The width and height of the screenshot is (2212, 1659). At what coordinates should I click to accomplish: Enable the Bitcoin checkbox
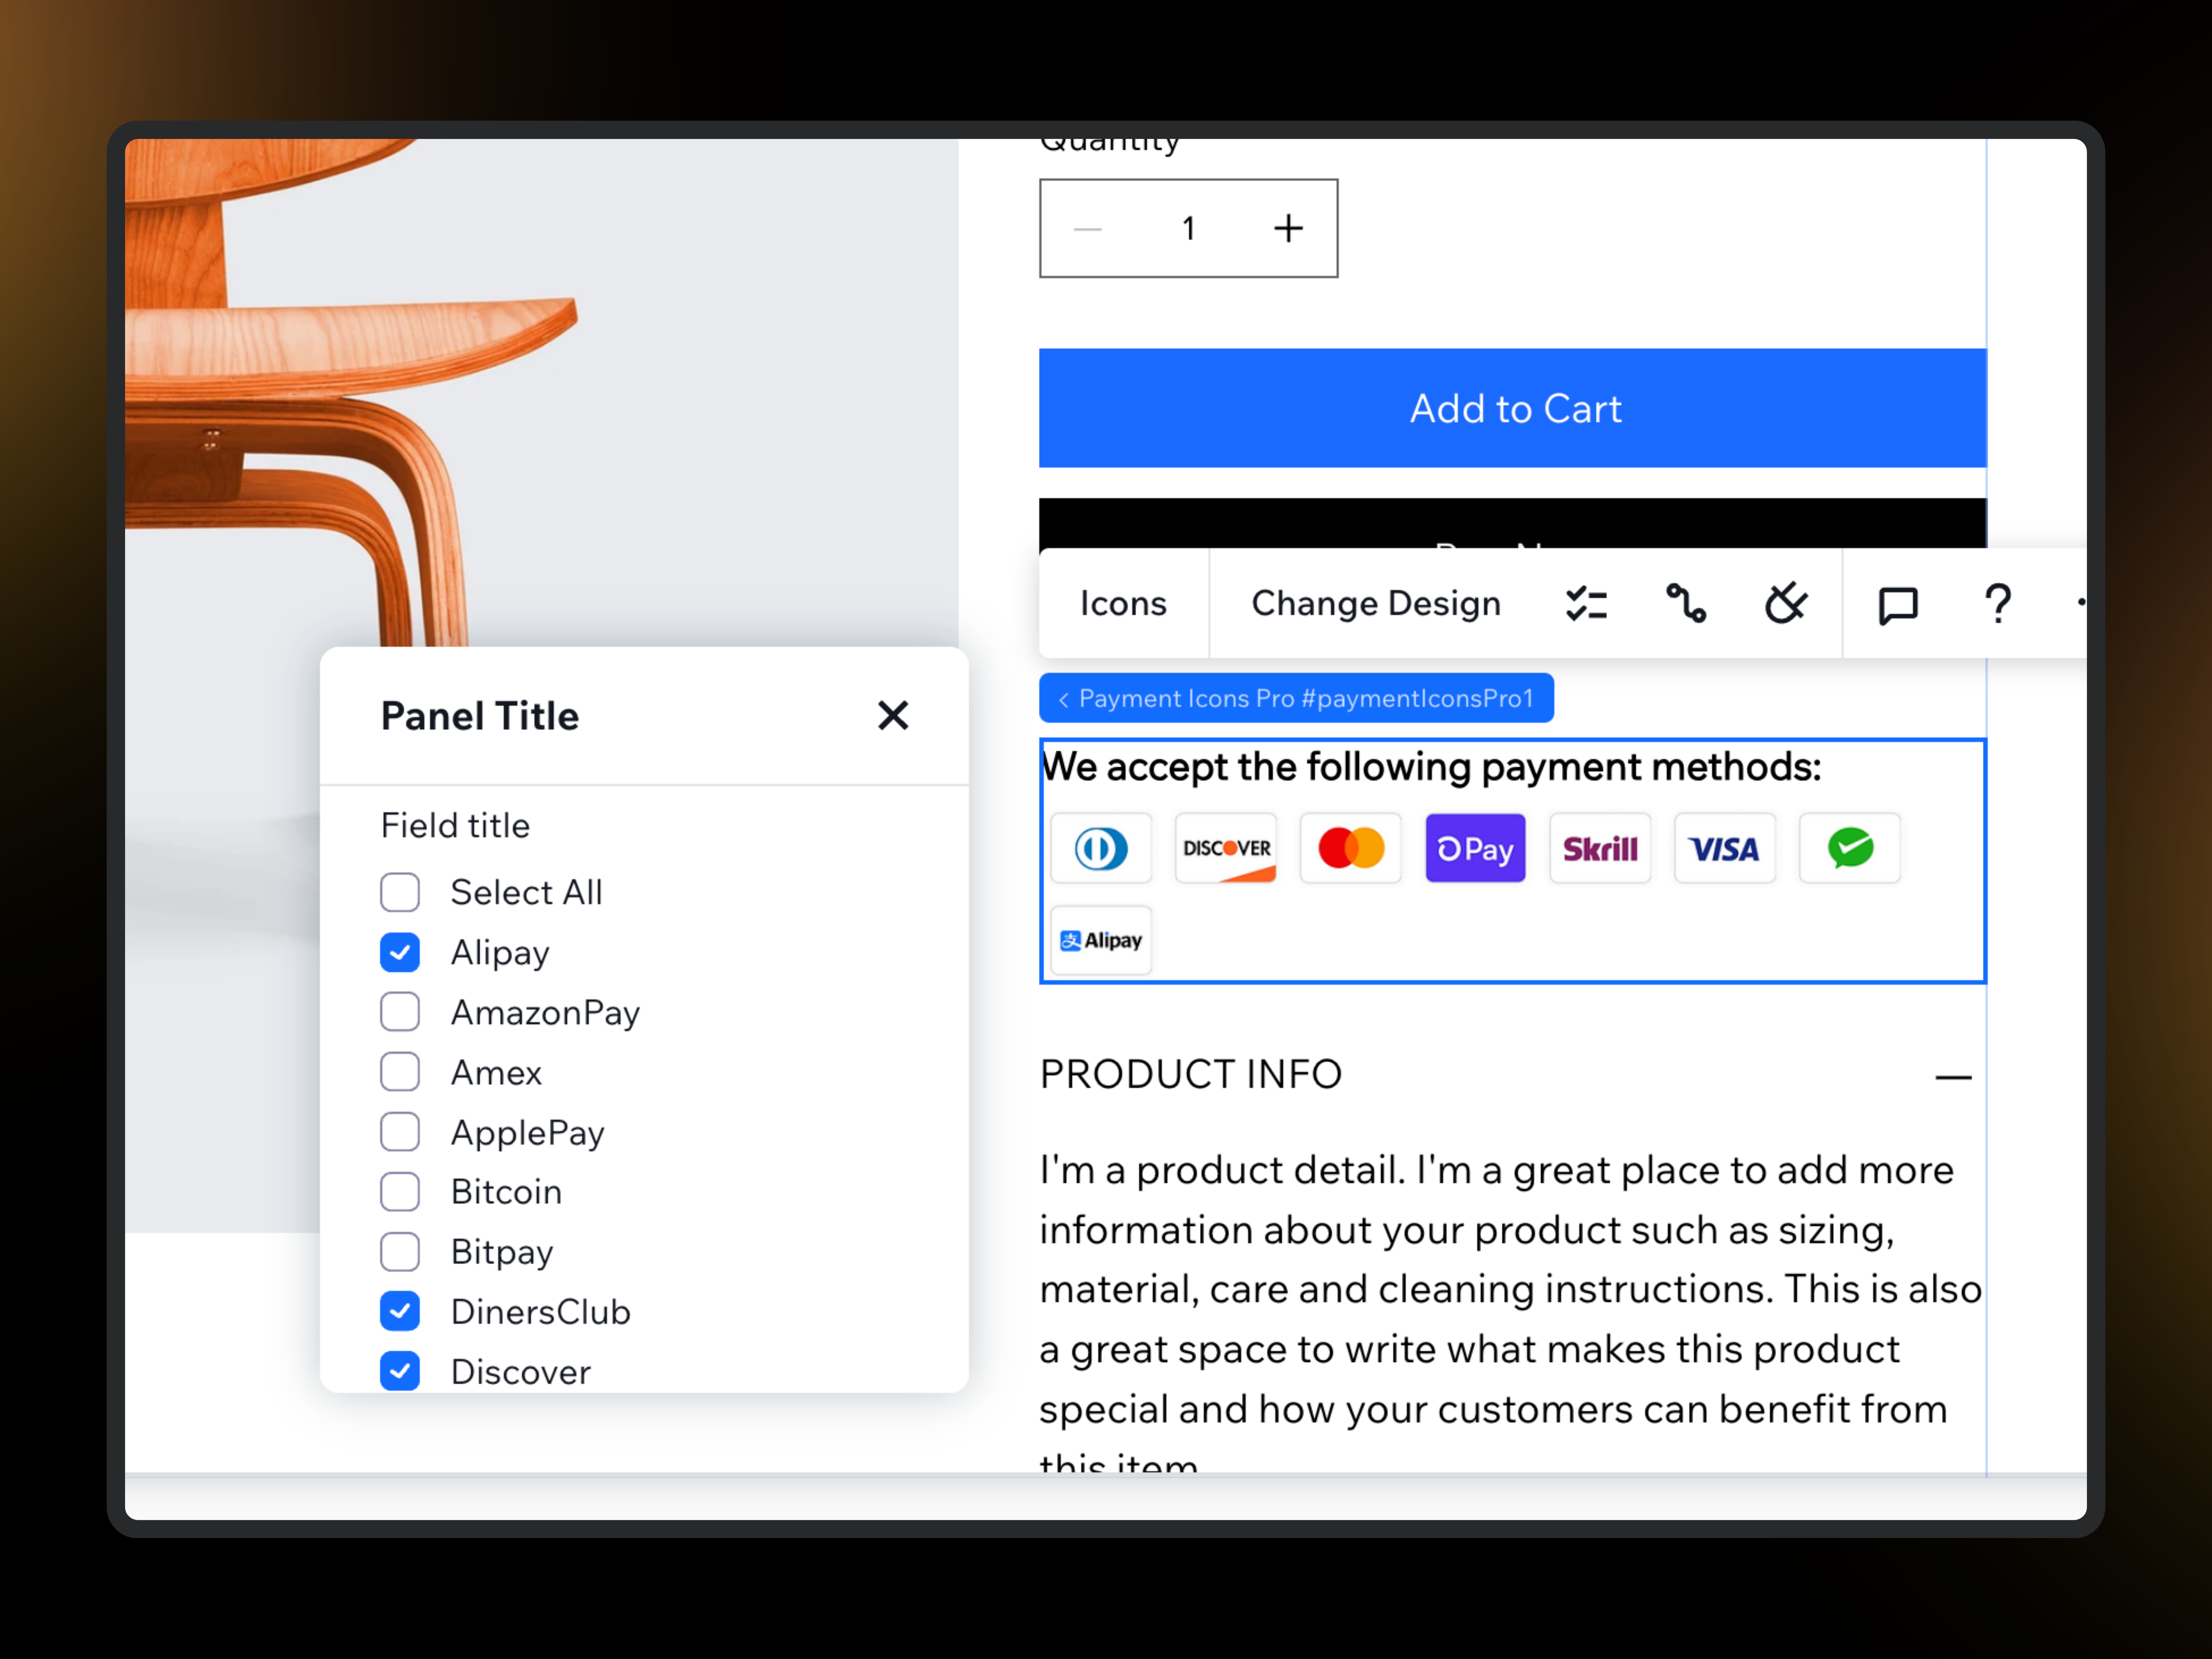[x=400, y=1192]
